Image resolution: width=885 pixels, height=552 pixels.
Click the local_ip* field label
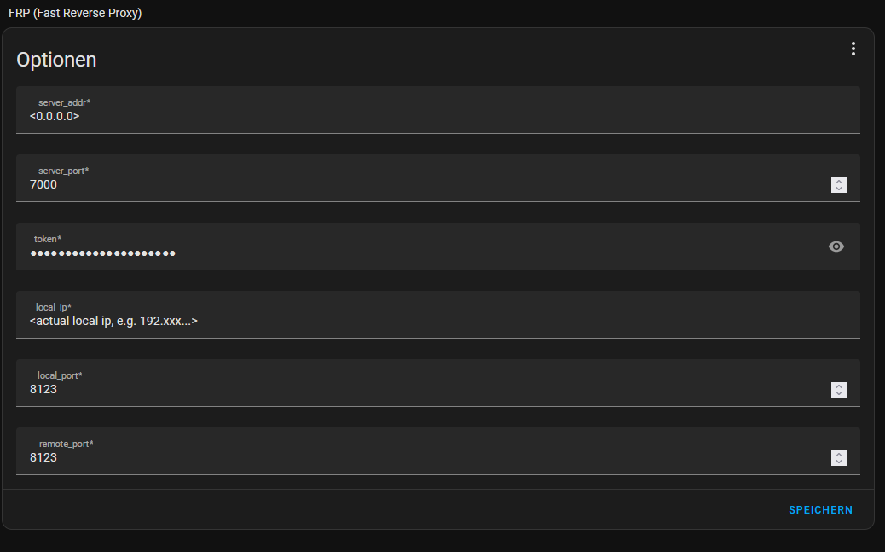54,307
